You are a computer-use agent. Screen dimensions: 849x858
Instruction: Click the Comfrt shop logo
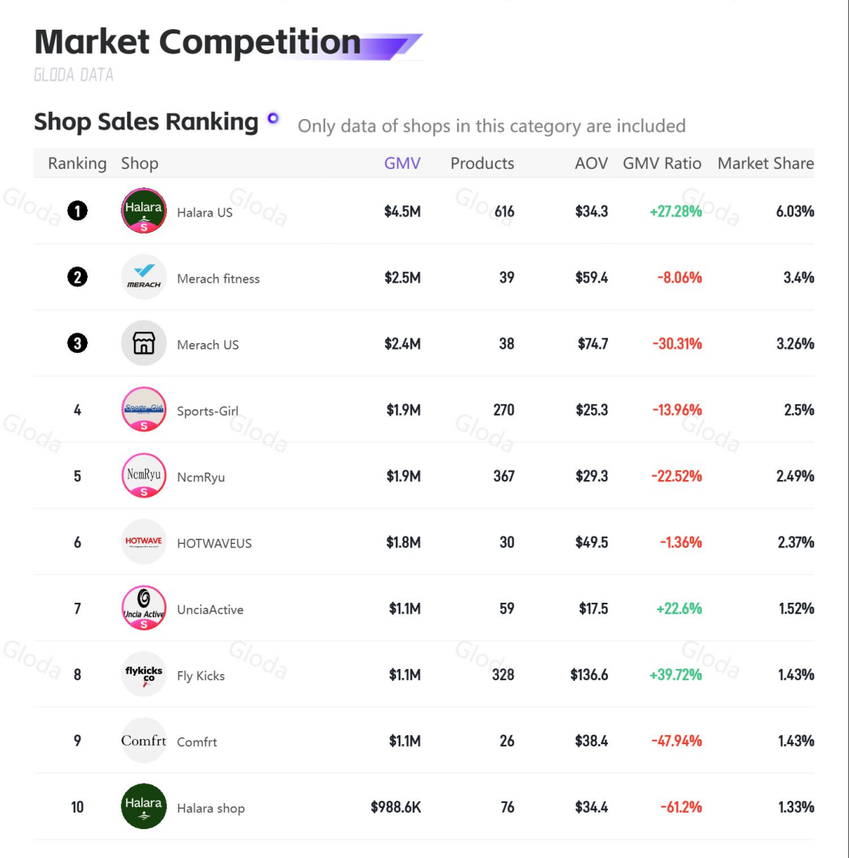tap(144, 740)
